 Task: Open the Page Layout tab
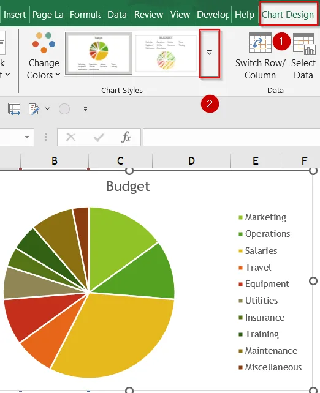48,15
